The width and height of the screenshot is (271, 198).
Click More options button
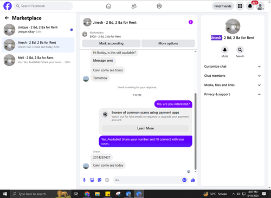click(x=168, y=43)
